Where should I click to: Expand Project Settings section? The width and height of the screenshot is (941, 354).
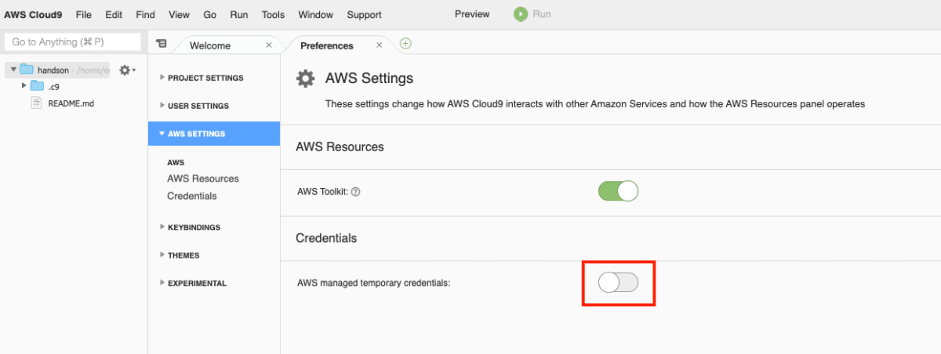click(x=202, y=78)
